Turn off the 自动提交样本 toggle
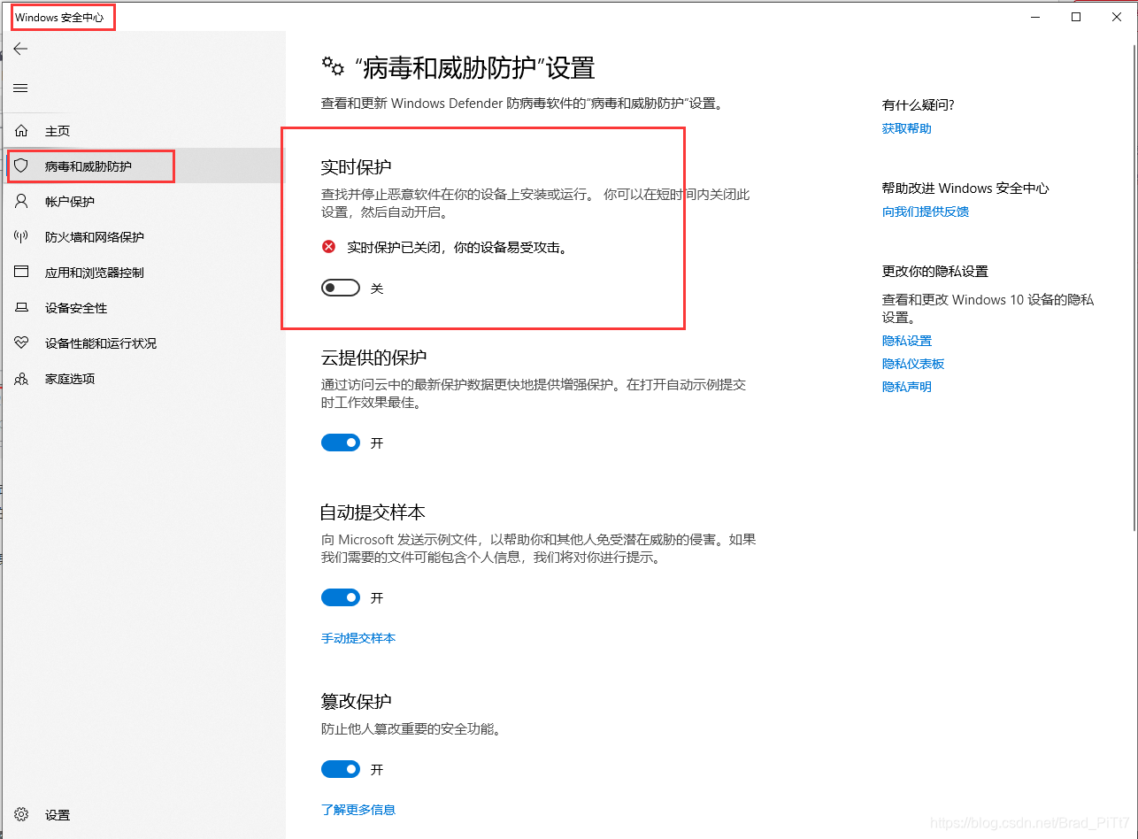This screenshot has width=1138, height=839. click(341, 598)
